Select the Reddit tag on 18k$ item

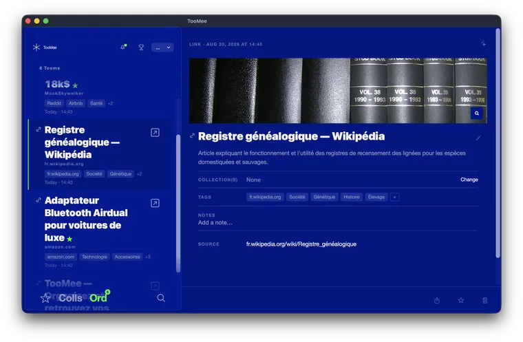click(54, 103)
